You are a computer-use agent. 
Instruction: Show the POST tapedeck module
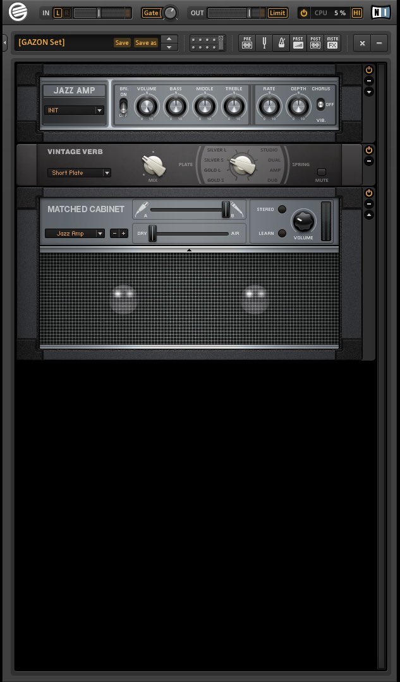315,43
